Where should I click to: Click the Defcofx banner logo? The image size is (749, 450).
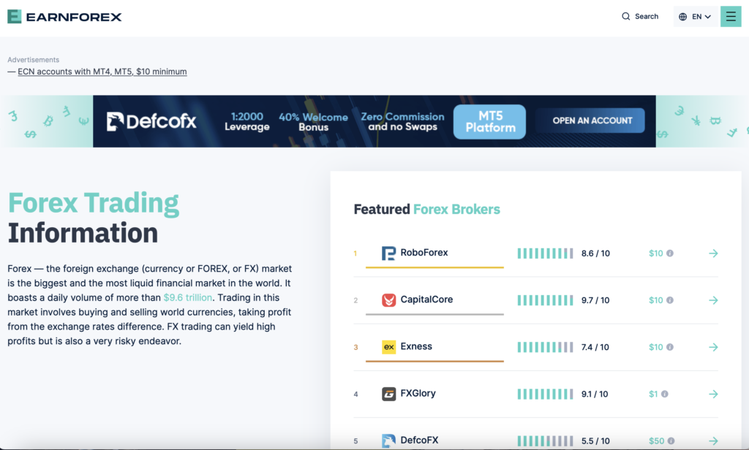(151, 121)
